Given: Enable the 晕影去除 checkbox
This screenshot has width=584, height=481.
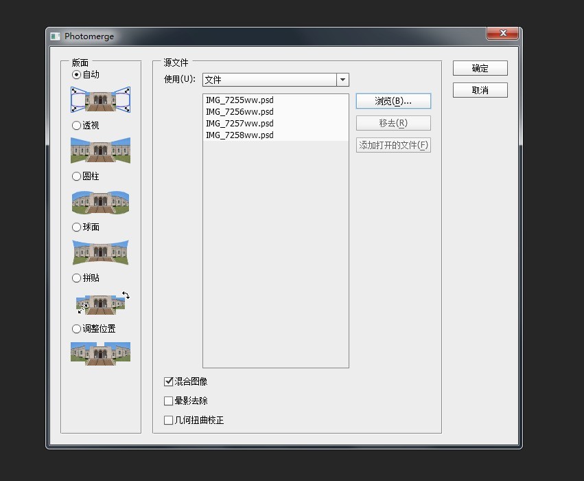Looking at the screenshot, I should coord(168,401).
